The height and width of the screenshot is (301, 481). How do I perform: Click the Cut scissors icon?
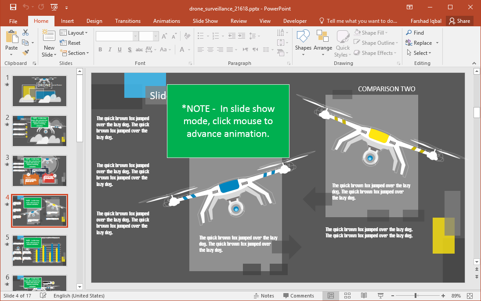tap(25, 32)
